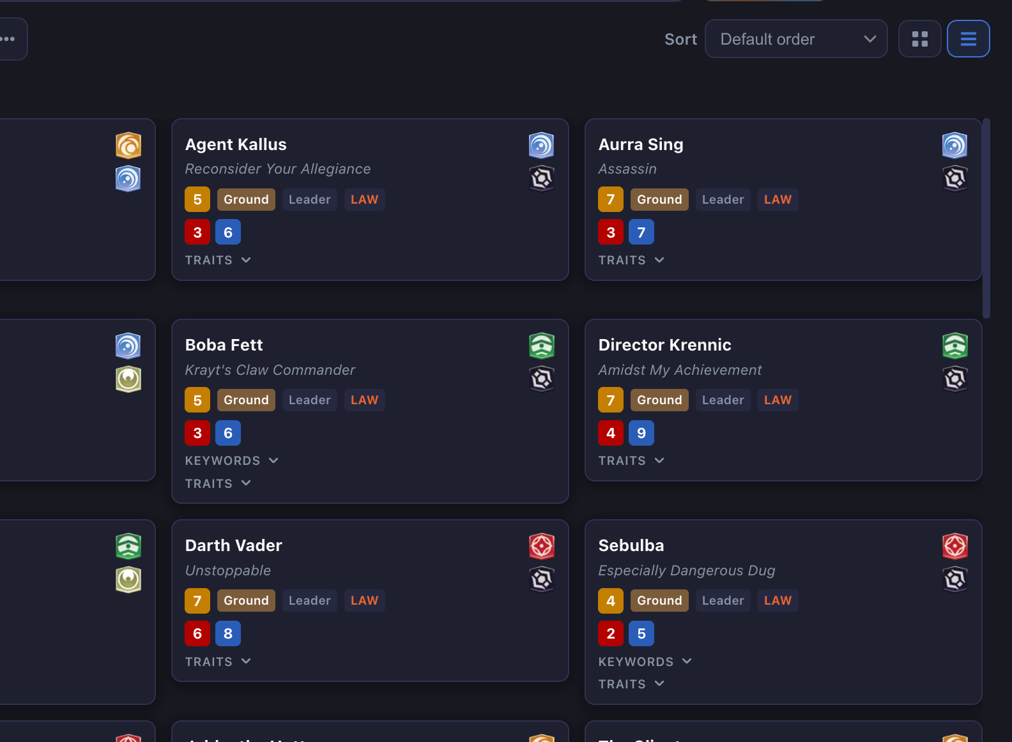Image resolution: width=1012 pixels, height=742 pixels.
Task: Click the blue aspect icon on Agent Kallus
Action: pos(541,146)
